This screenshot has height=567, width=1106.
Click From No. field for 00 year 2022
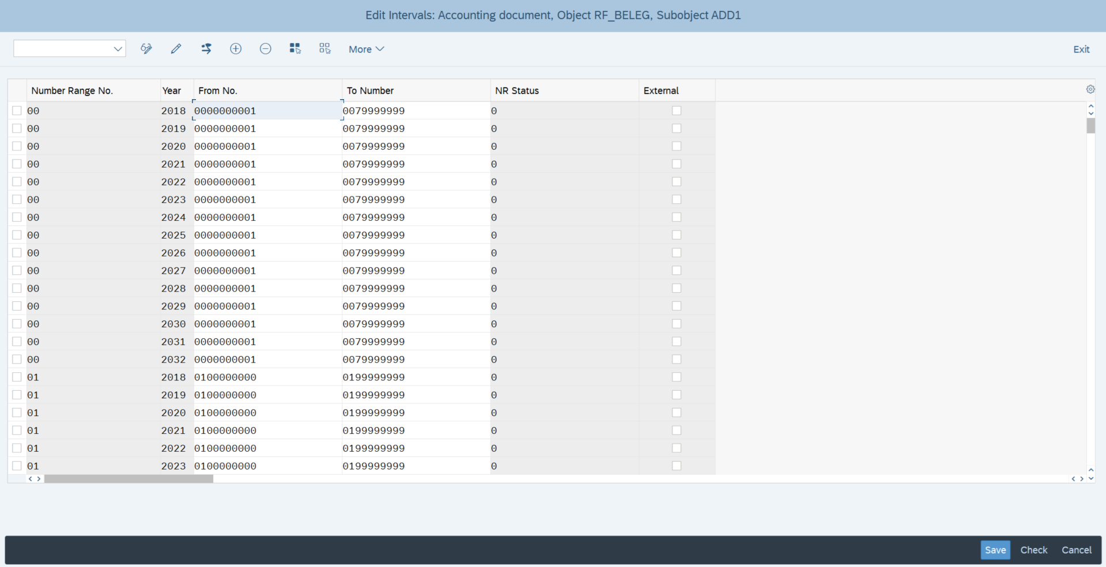pyautogui.click(x=268, y=182)
